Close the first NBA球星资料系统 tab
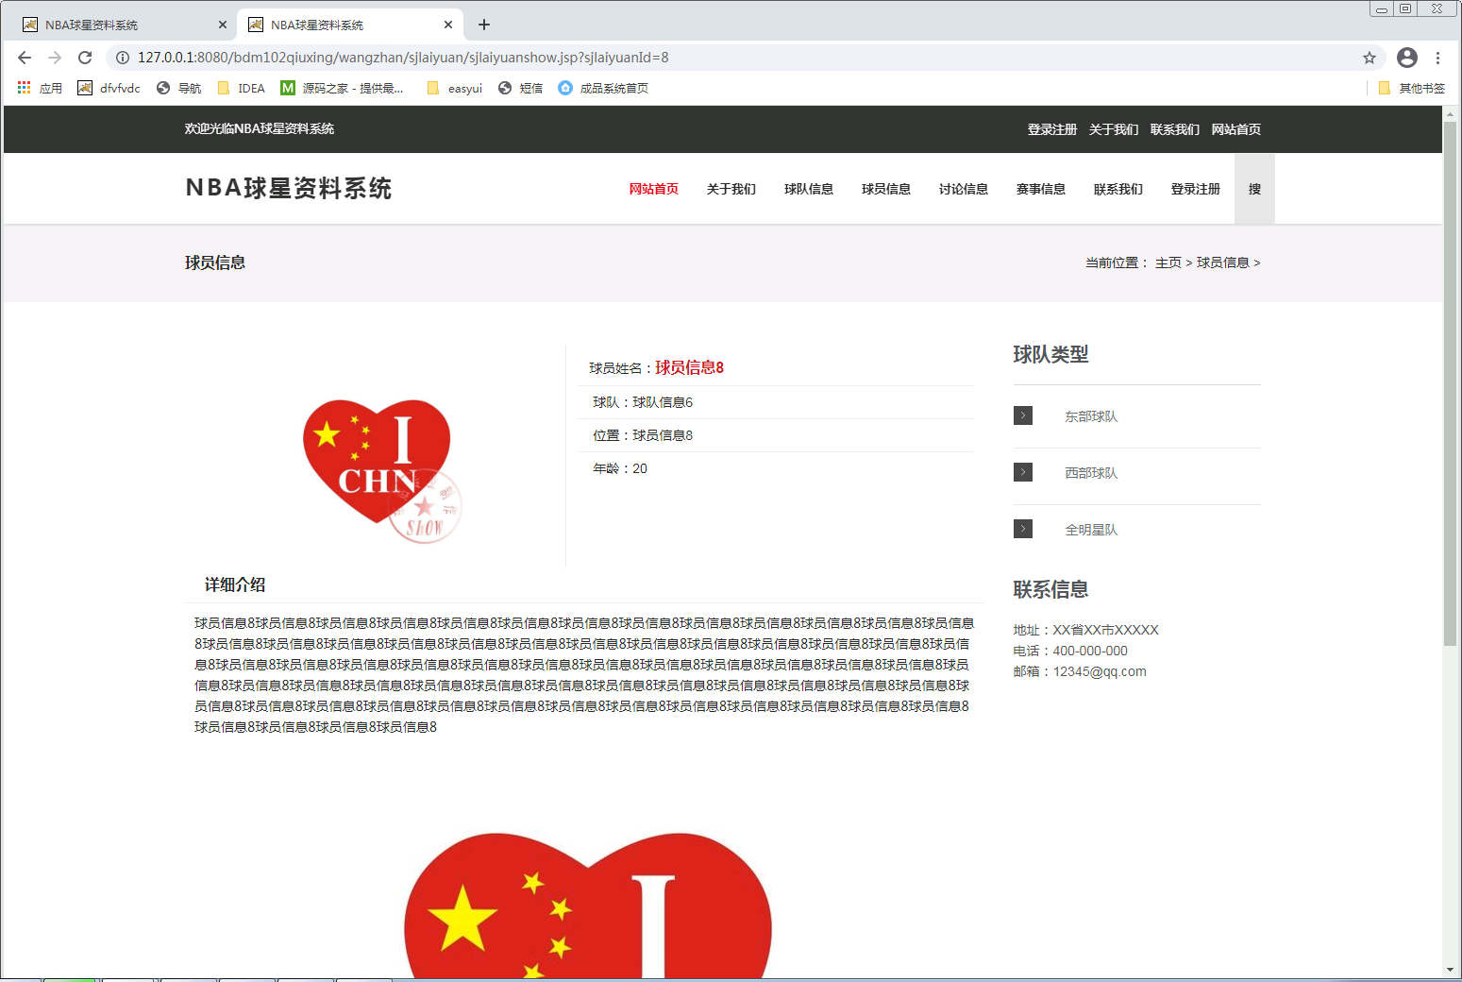 (223, 25)
